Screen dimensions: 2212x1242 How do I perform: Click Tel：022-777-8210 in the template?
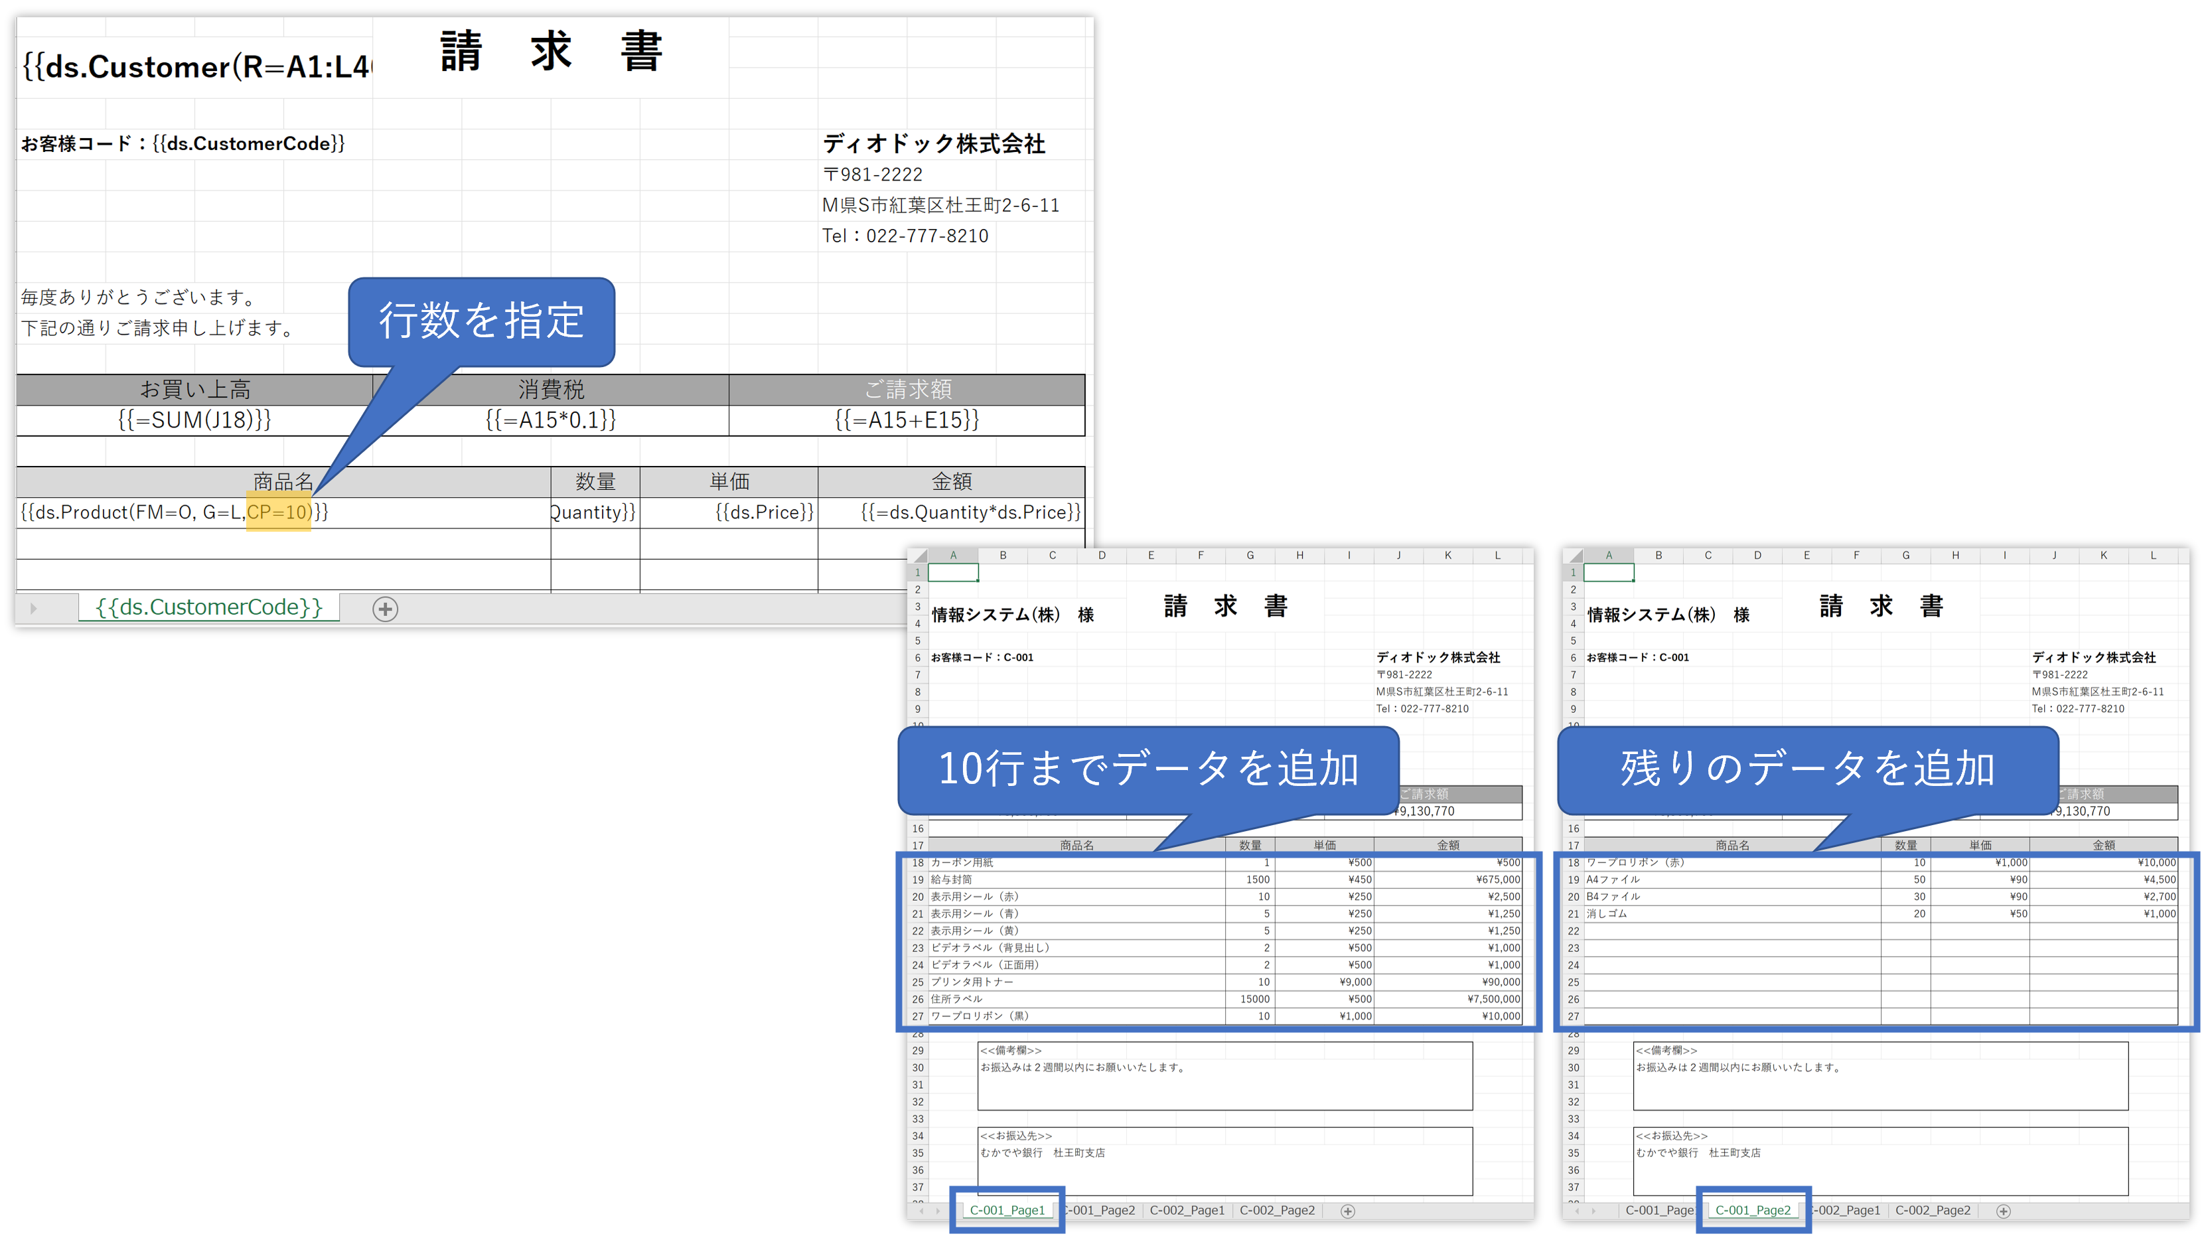905,236
